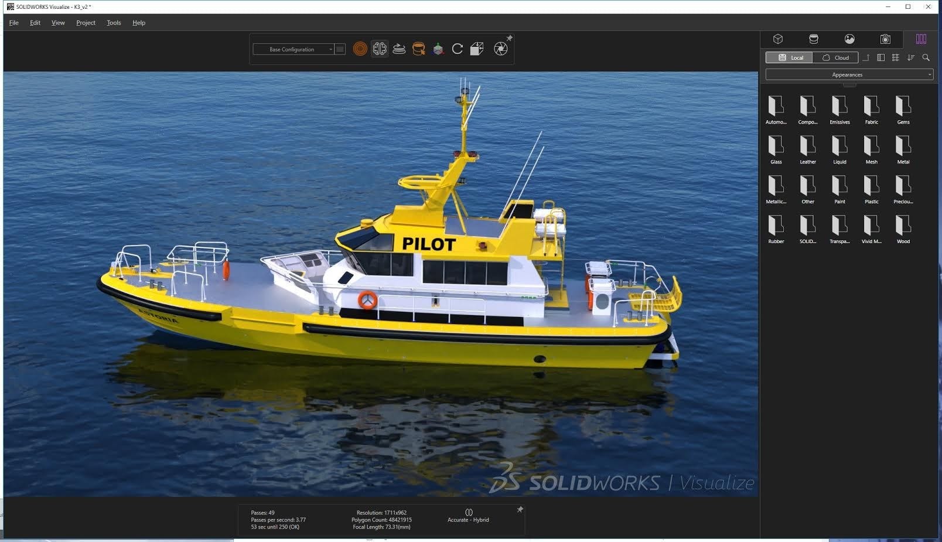Select the appearance selection cylinder tool
942x542 pixels.
pos(418,49)
